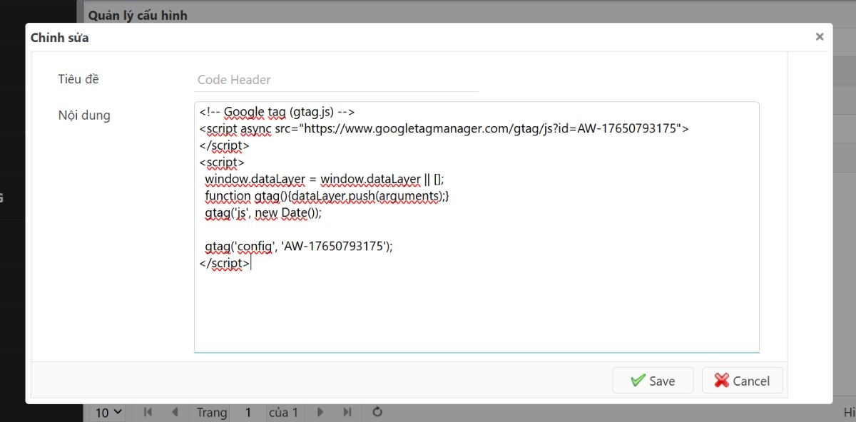Go to the first page in pager
Screen dimensions: 856x422
point(148,412)
